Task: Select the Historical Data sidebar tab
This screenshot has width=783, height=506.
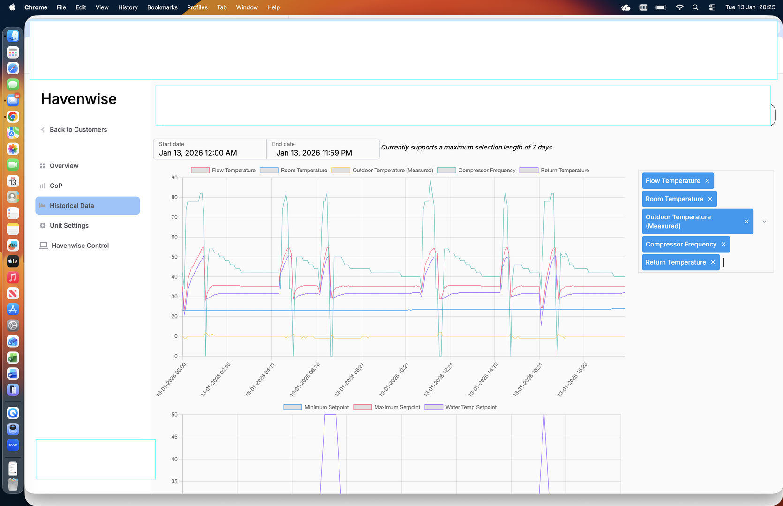Action: tap(88, 206)
